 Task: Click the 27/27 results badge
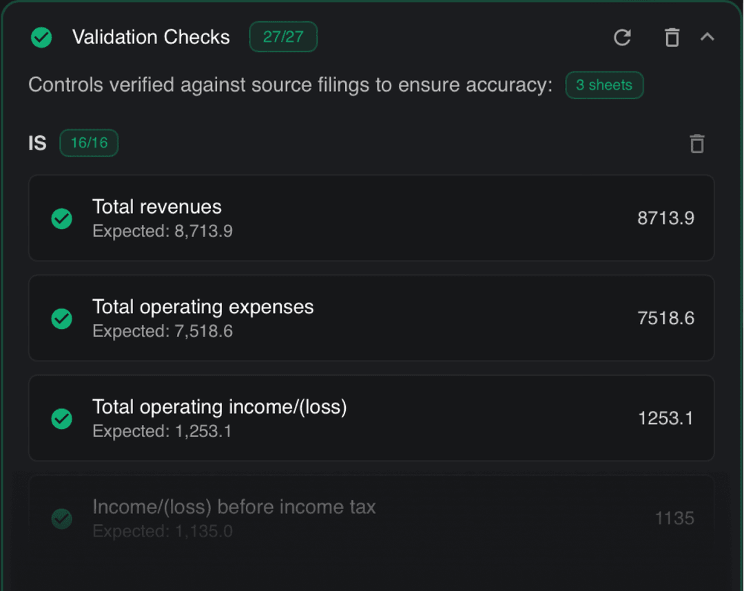(x=283, y=37)
